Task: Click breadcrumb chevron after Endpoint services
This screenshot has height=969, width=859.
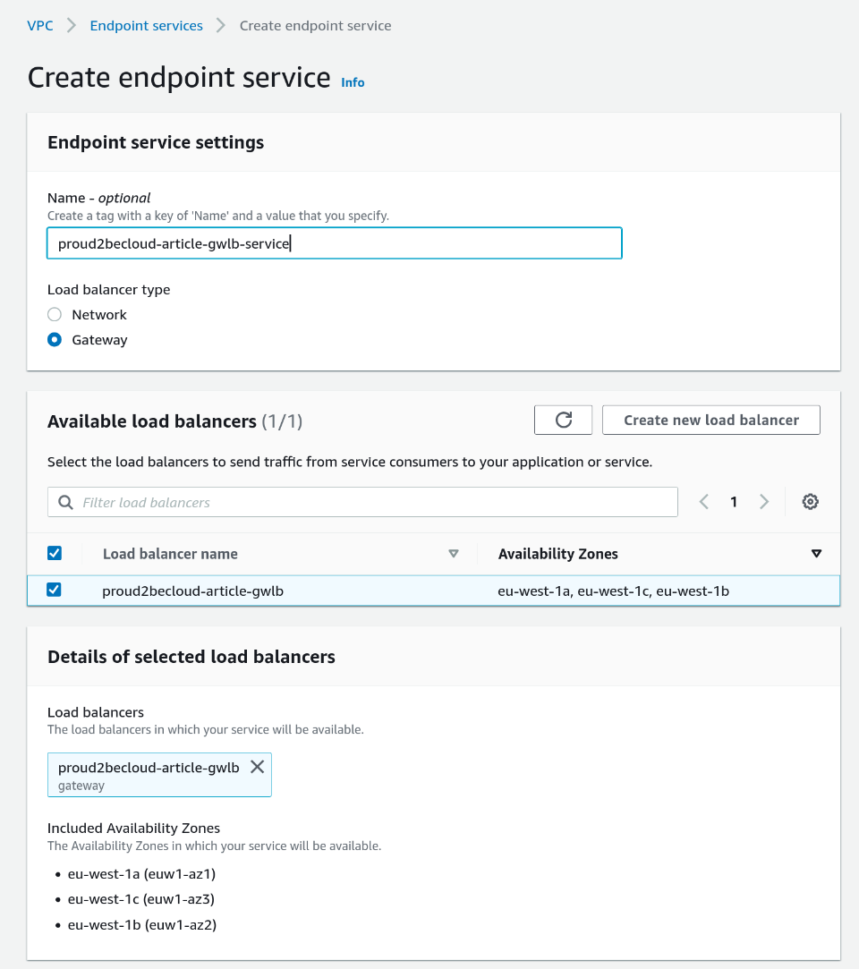Action: 221,26
